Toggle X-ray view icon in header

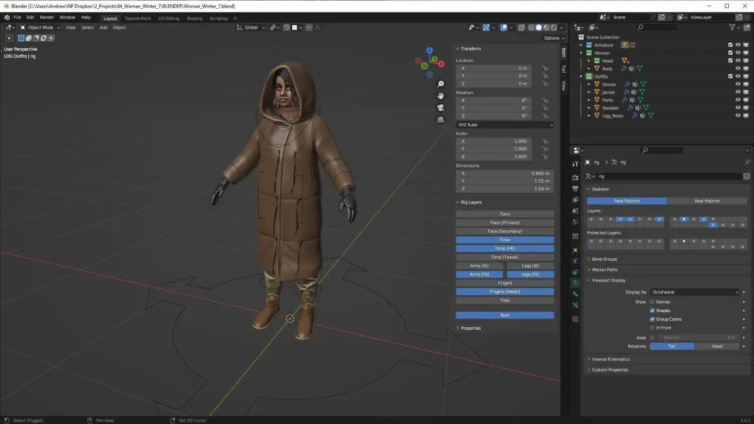coord(521,28)
